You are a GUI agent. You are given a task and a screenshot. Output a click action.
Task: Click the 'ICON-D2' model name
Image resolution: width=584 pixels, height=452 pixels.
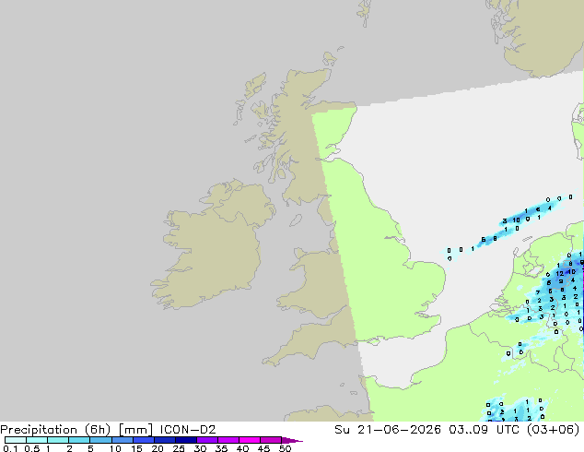(188, 430)
